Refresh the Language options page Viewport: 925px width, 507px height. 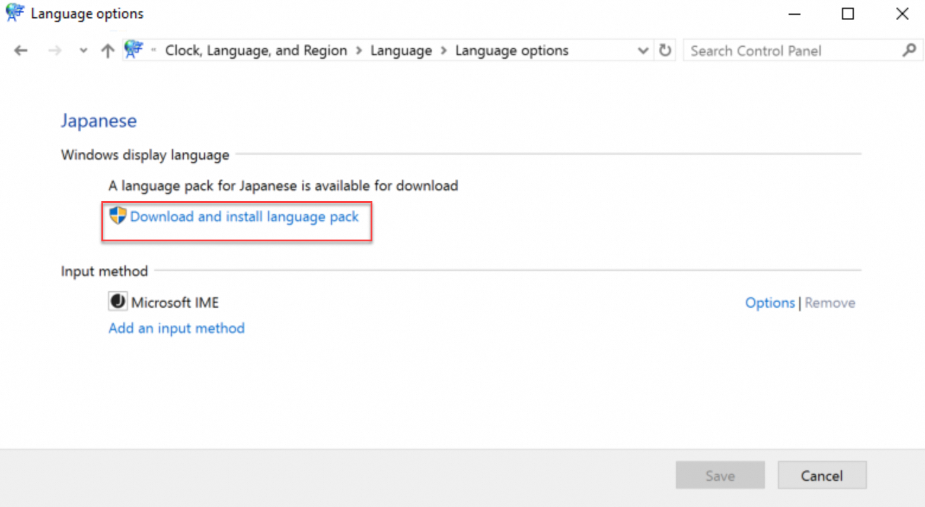coord(665,50)
